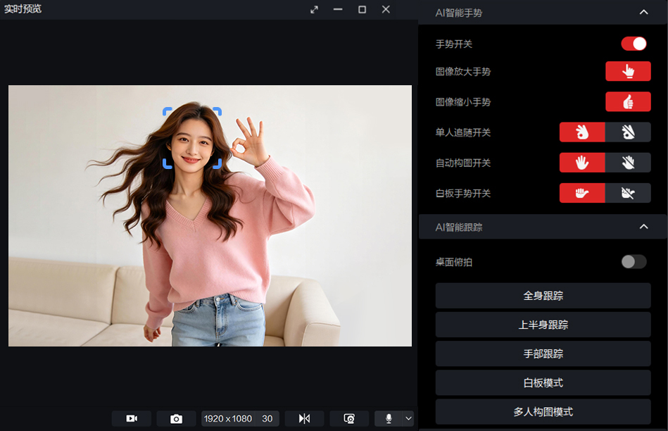668x431 pixels.
Task: Mirror the preview image horizontally
Action: [x=304, y=418]
